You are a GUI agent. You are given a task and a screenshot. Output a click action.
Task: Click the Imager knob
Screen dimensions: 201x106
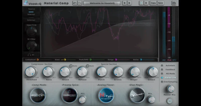[x=134, y=72]
